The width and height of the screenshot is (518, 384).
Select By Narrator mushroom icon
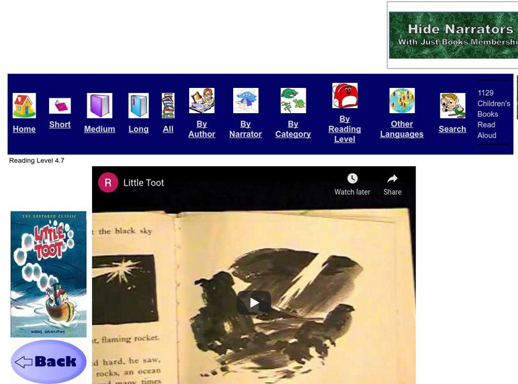tap(245, 99)
